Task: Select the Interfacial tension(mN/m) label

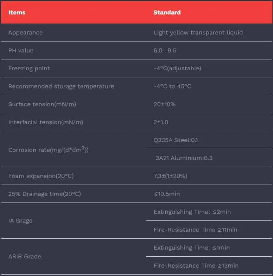Action: click(x=46, y=122)
